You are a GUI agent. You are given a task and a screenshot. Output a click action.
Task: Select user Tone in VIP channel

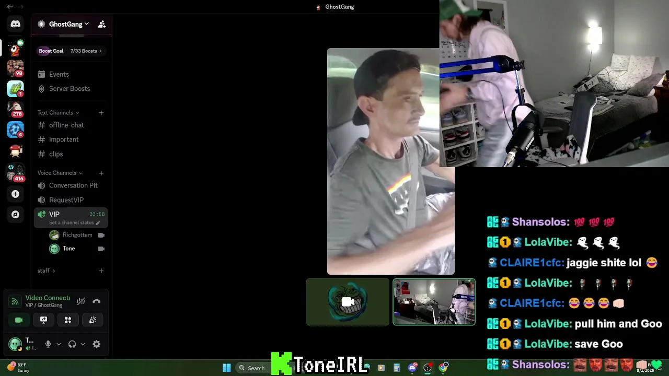[77, 249]
